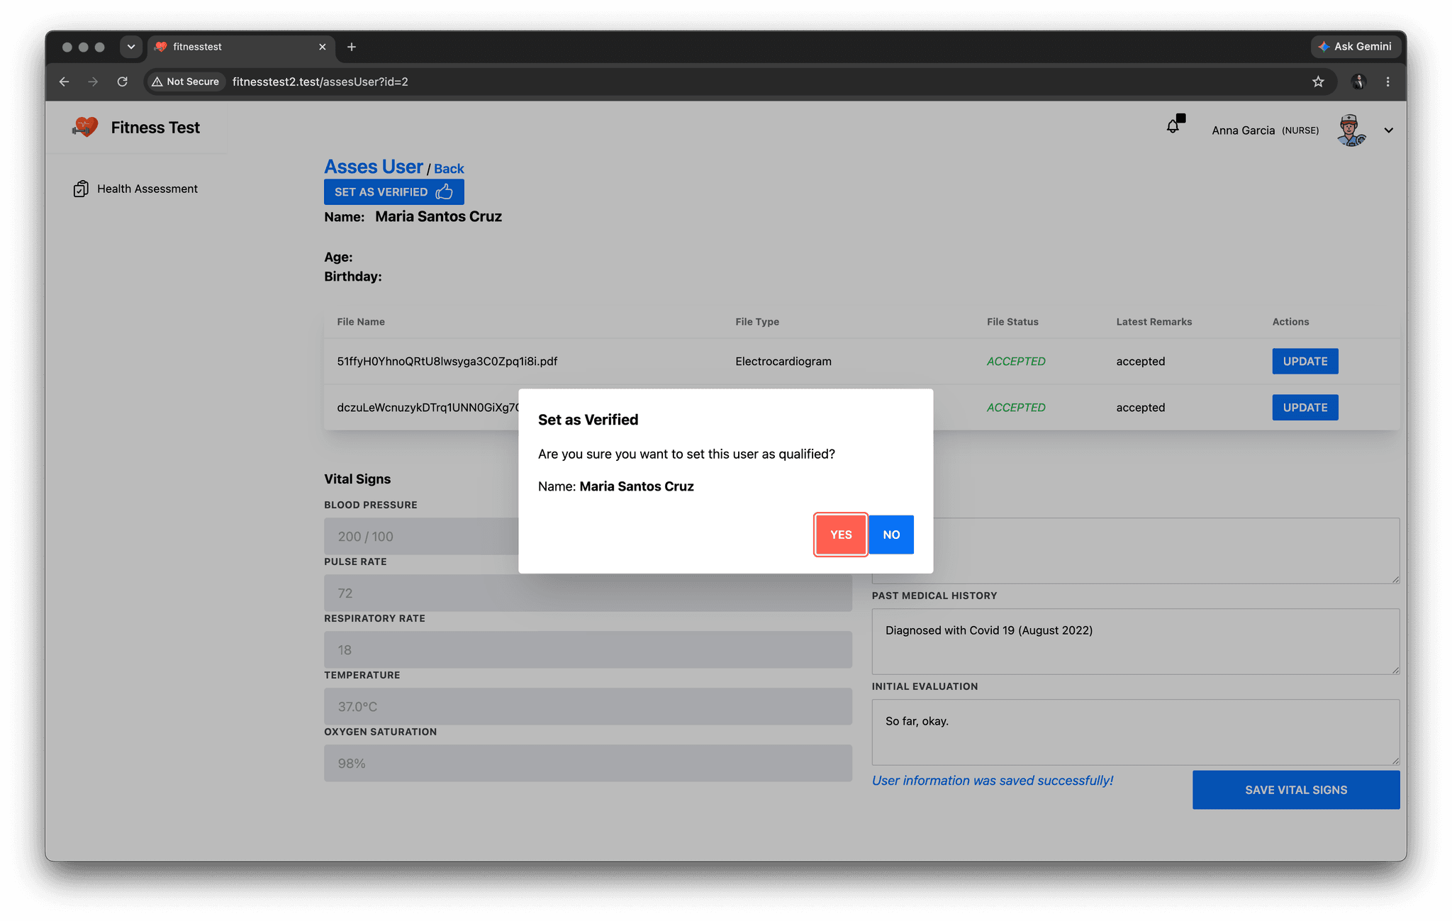Click the thumbs-up icon on verify button

pyautogui.click(x=445, y=192)
